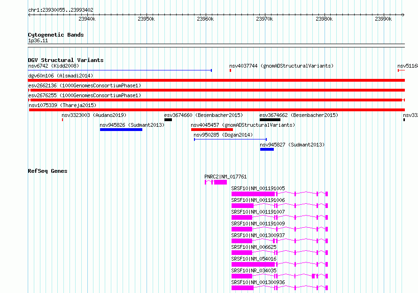Image resolution: width=418 pixels, height=293 pixels.
Task: Open the esv2676255 1000Genomes variant label
Action: 85,95
